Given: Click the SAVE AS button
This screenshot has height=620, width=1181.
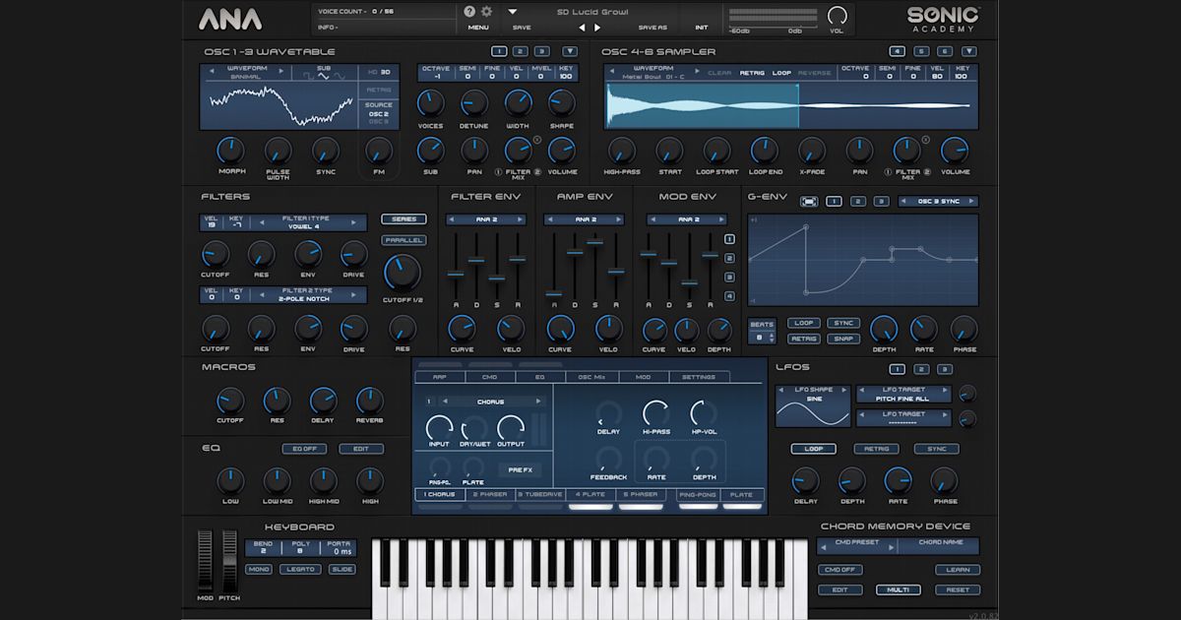Looking at the screenshot, I should click(653, 28).
